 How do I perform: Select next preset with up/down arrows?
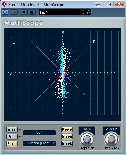point(83,12)
